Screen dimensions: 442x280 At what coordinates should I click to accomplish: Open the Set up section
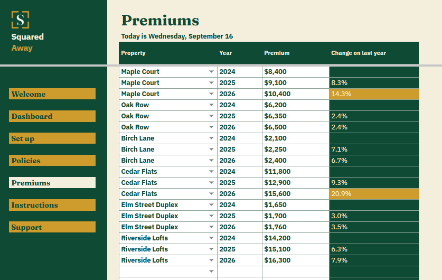point(52,138)
